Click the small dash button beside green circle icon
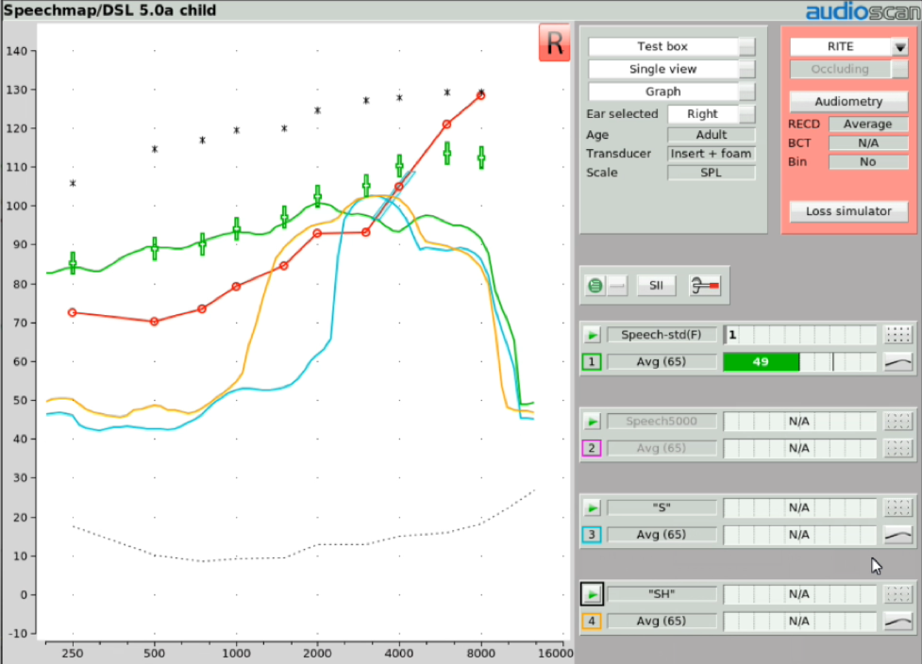Viewport: 922px width, 664px height. [x=617, y=286]
